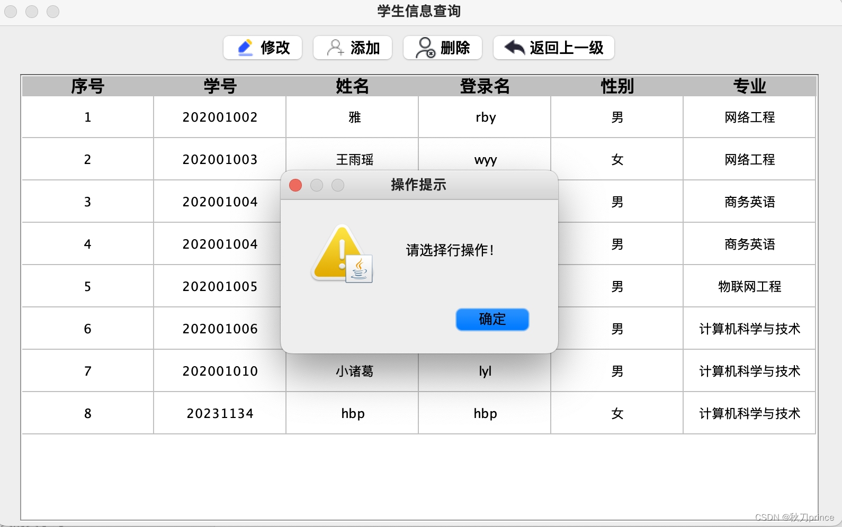
Task: Click serial number 4 cell
Action: (88, 244)
